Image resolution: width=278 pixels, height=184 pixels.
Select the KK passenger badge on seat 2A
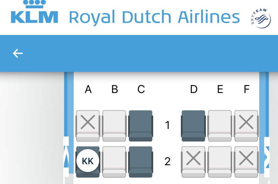[x=88, y=161]
